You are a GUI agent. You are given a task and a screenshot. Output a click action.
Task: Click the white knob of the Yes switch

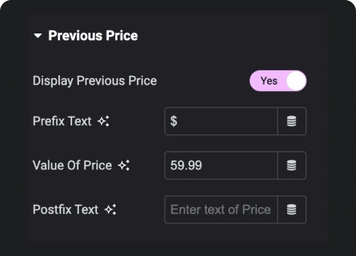click(x=296, y=81)
